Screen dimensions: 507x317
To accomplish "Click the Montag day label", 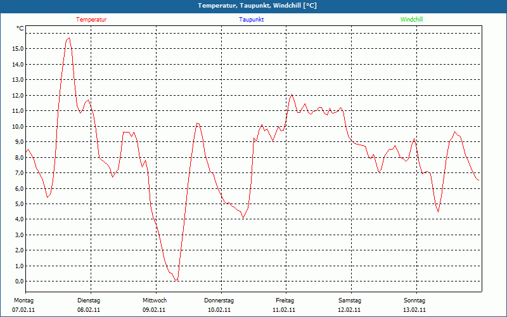I will 23,301.
